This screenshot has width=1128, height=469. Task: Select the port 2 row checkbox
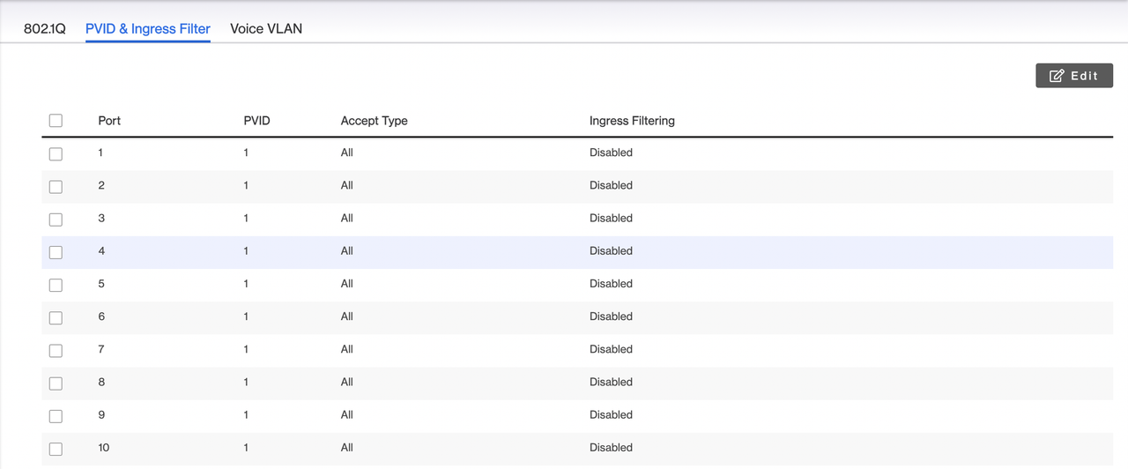tap(56, 186)
